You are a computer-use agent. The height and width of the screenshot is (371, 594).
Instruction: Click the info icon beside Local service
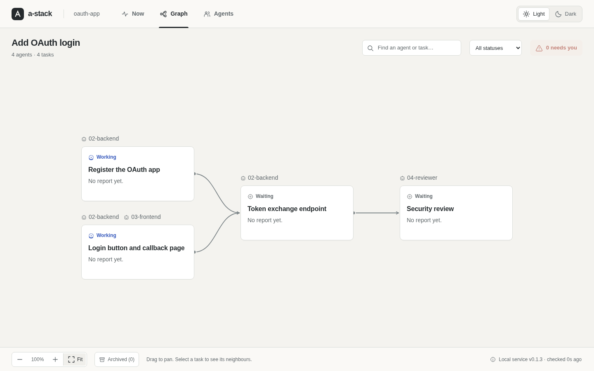point(493,359)
